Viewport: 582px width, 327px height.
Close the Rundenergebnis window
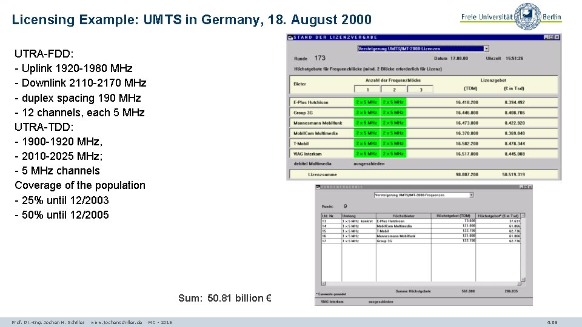coord(530,187)
